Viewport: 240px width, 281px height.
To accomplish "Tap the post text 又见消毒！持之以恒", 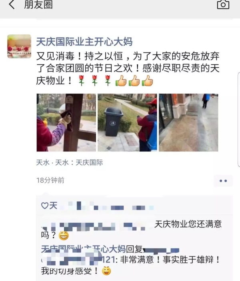I will [x=128, y=68].
